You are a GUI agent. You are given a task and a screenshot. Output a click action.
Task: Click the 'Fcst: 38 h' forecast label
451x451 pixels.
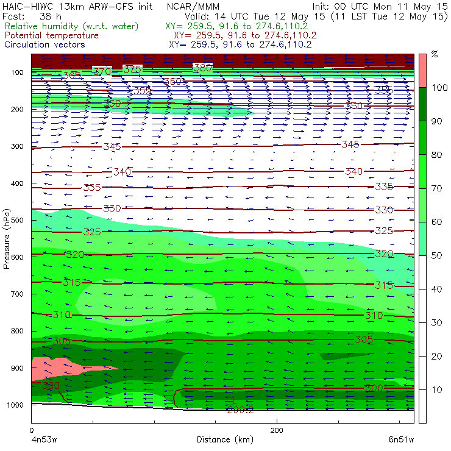click(32, 16)
